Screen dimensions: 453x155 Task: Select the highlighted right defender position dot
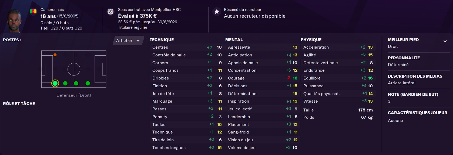(55, 83)
